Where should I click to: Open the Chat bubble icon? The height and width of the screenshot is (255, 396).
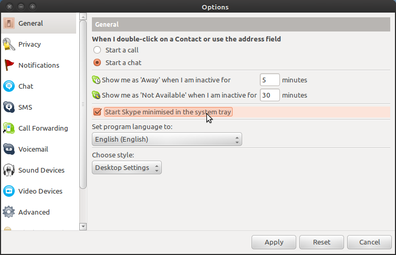point(9,87)
